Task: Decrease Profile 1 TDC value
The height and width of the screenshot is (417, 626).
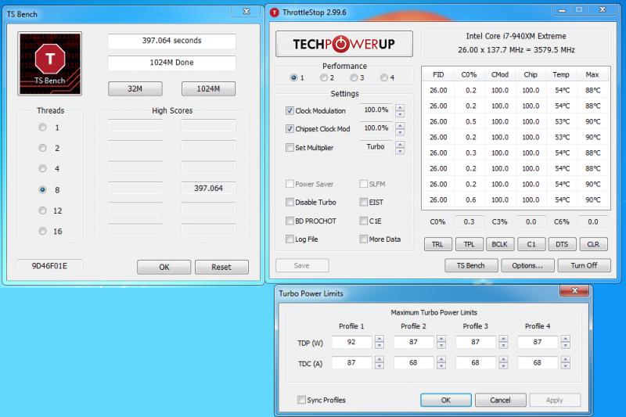Action: click(380, 366)
